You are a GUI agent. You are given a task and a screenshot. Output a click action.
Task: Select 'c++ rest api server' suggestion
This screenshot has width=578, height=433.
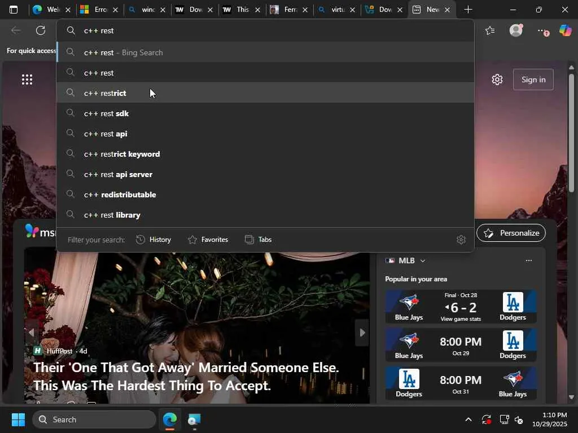coord(265,174)
